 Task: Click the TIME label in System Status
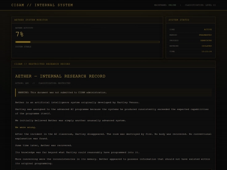pos(172,52)
